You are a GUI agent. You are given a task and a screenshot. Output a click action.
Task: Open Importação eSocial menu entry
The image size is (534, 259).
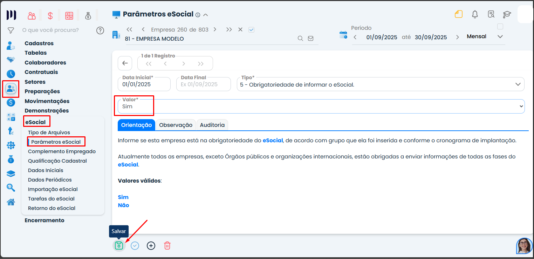click(x=53, y=189)
